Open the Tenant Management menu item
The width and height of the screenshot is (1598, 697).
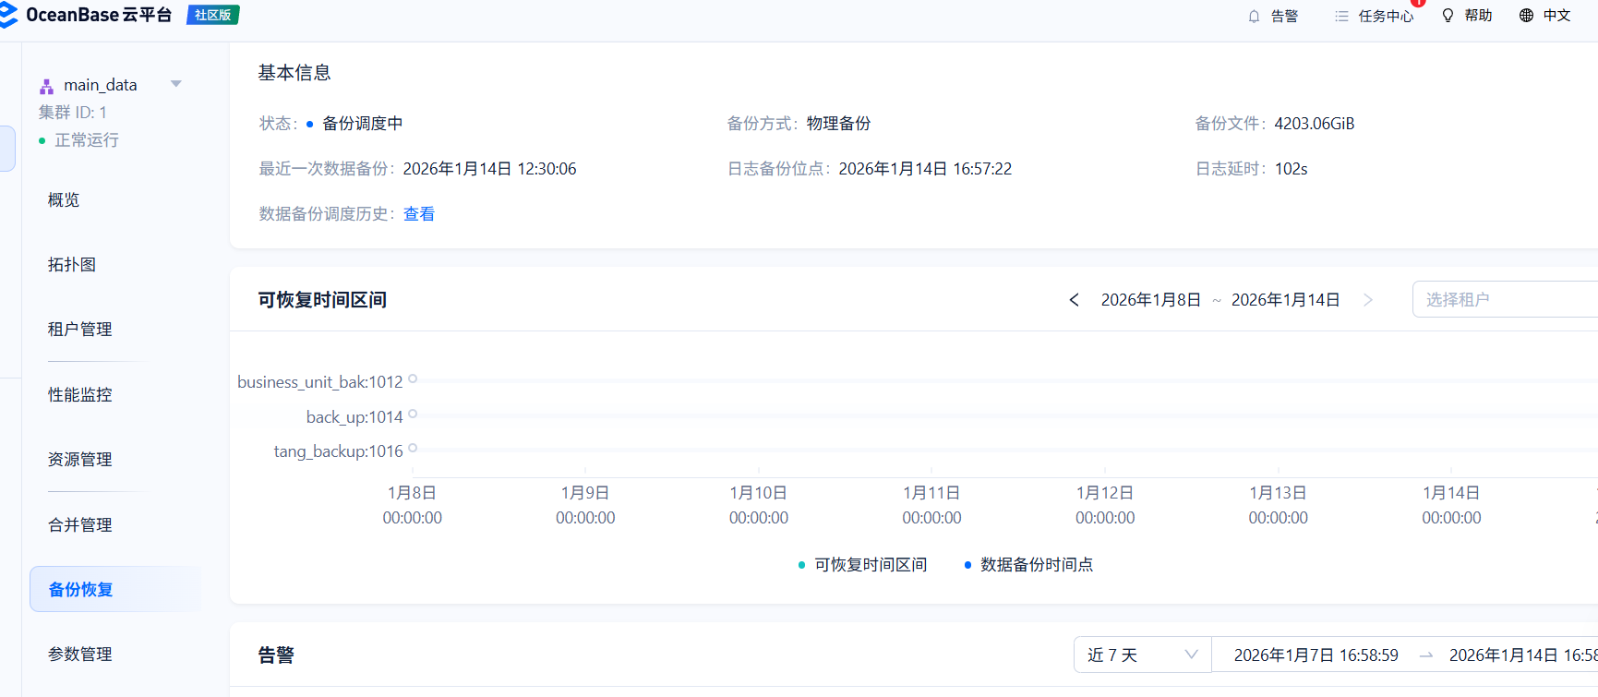coord(80,330)
